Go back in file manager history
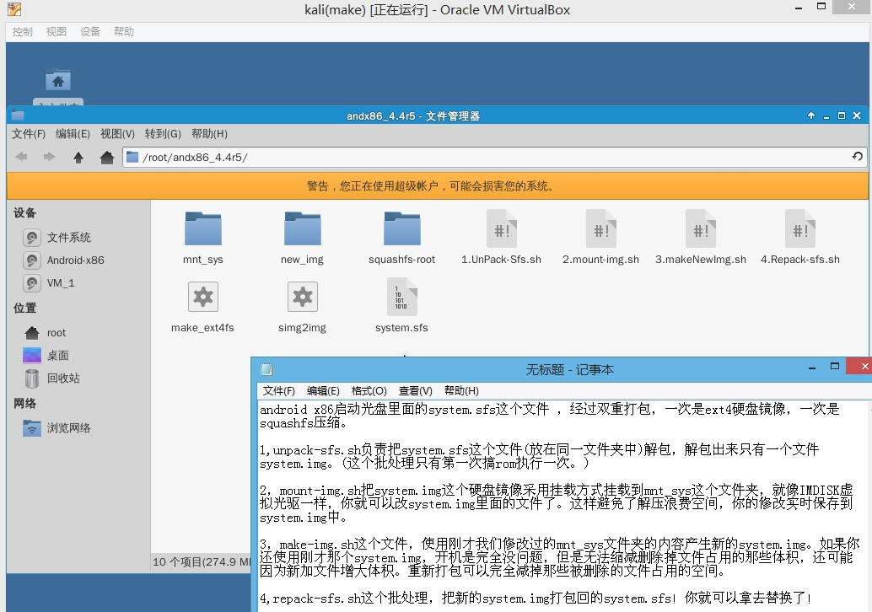Image resolution: width=872 pixels, height=612 pixels. [22, 158]
